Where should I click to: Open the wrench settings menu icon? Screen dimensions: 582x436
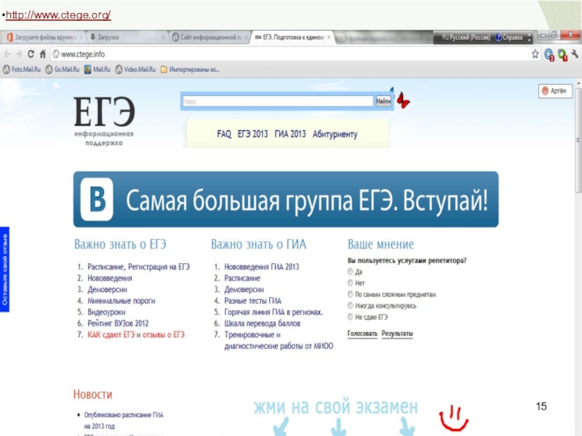tap(575, 54)
